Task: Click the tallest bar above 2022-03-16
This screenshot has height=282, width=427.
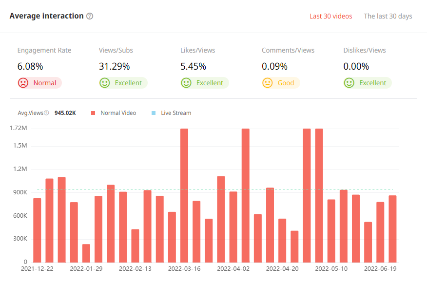Action: coord(184,195)
